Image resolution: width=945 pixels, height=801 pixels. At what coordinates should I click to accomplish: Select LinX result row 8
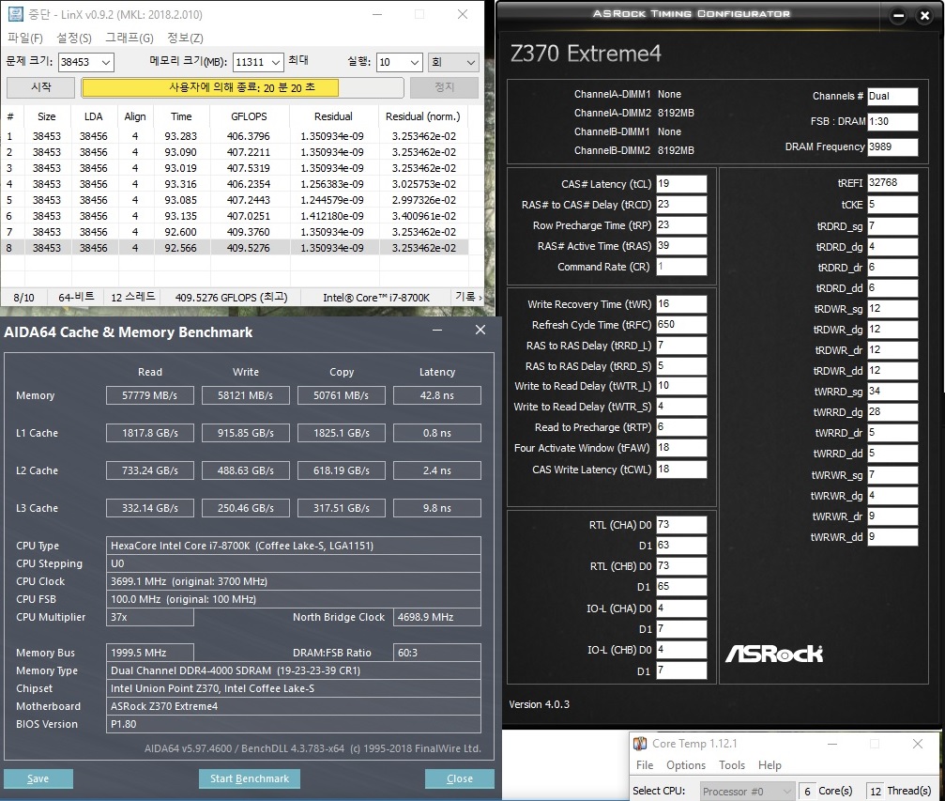[x=234, y=248]
